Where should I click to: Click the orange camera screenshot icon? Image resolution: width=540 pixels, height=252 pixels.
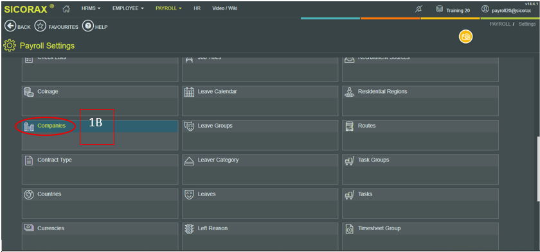coord(465,37)
